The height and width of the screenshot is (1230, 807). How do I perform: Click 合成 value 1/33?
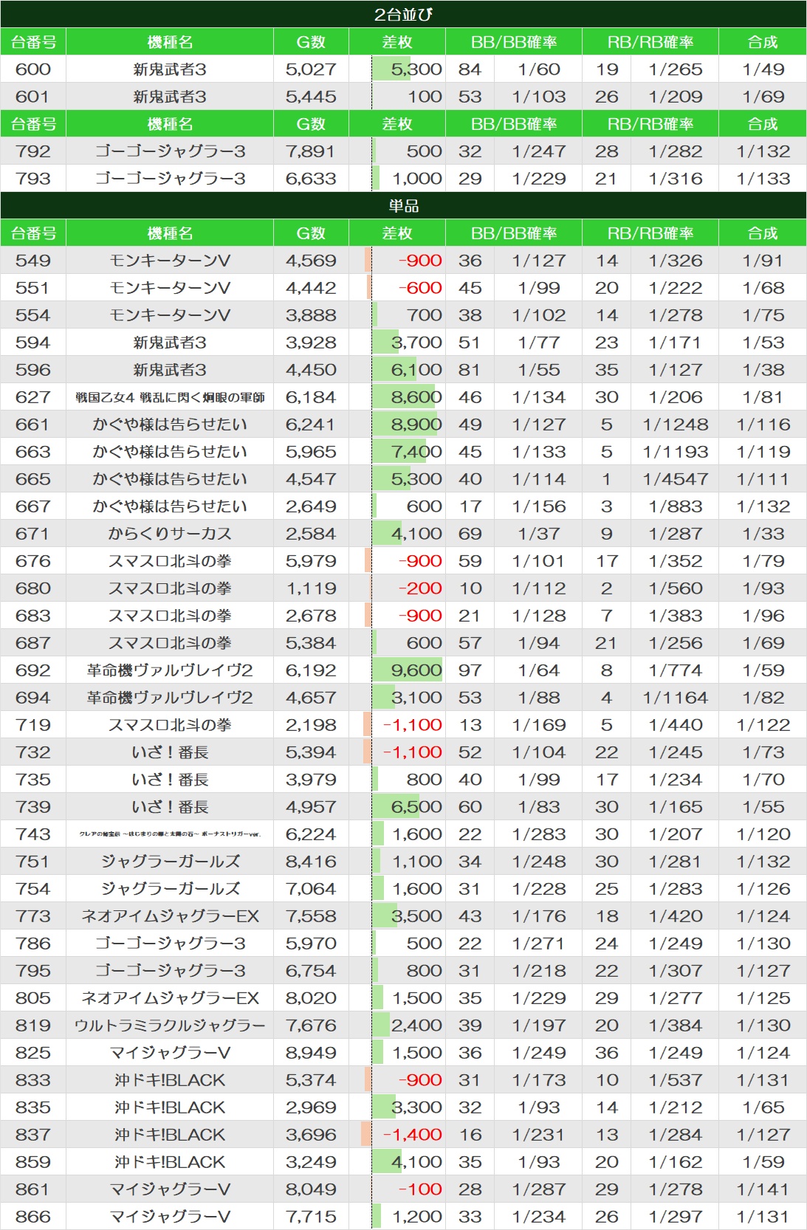(763, 534)
